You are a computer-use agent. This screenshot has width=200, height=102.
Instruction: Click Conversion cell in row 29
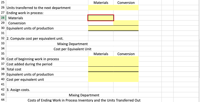(126, 23)
